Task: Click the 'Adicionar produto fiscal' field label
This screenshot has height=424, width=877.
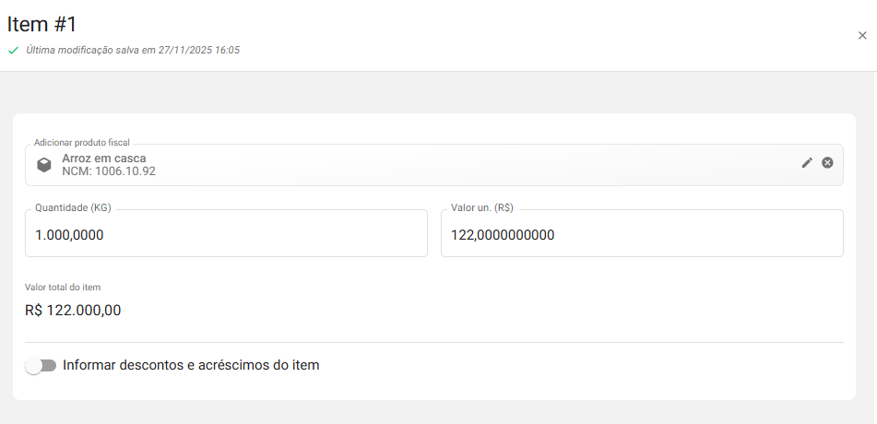Action: (82, 143)
